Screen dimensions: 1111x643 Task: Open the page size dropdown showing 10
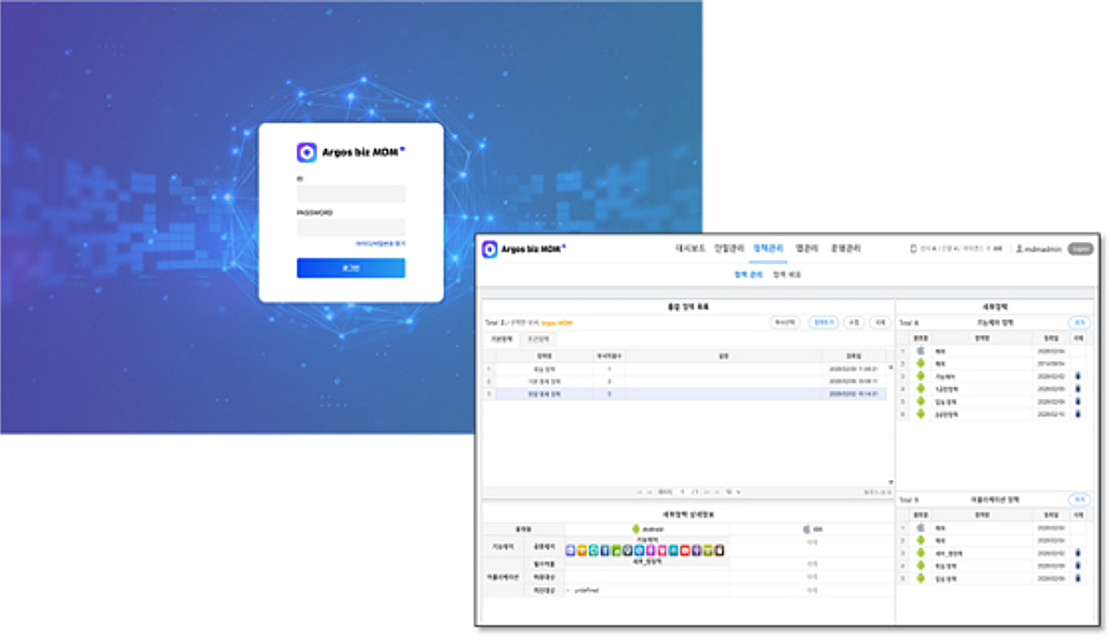[x=732, y=491]
